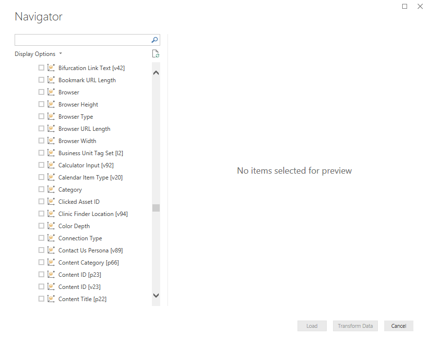The width and height of the screenshot is (428, 340).
Task: Check the Browser checkbox
Action: (41, 92)
